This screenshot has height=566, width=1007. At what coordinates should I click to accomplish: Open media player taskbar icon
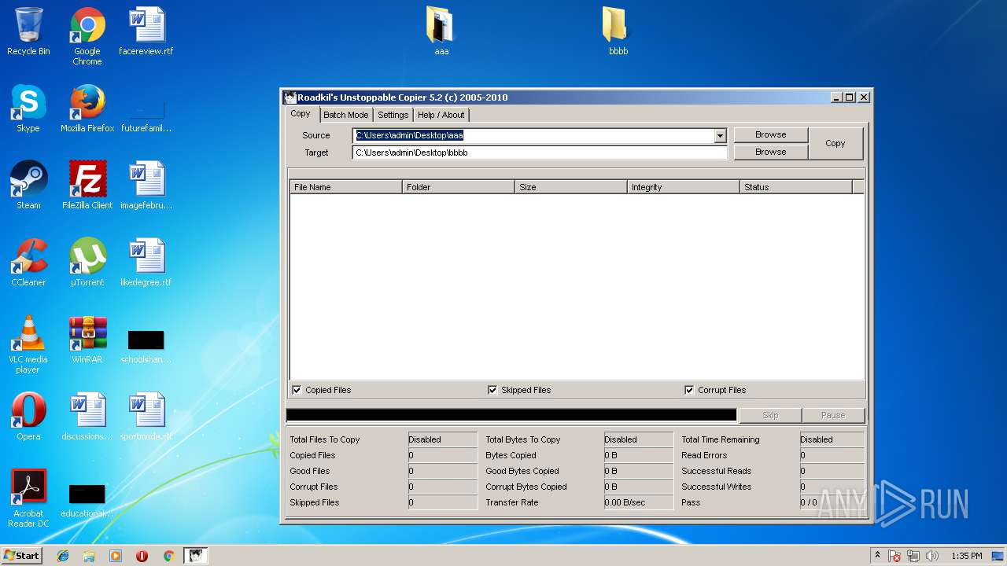click(x=116, y=556)
